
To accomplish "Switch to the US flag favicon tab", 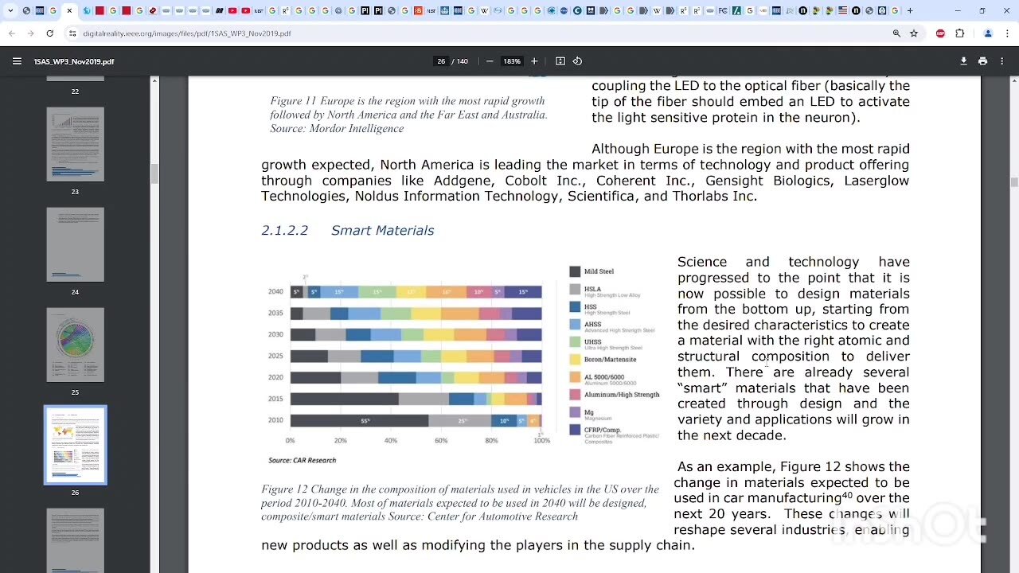I will click(842, 10).
